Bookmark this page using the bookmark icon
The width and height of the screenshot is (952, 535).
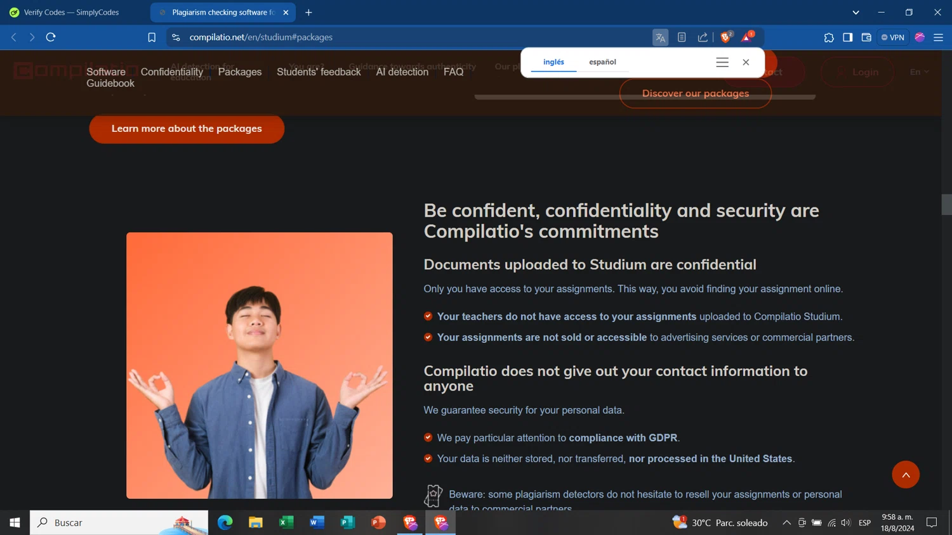coord(152,37)
